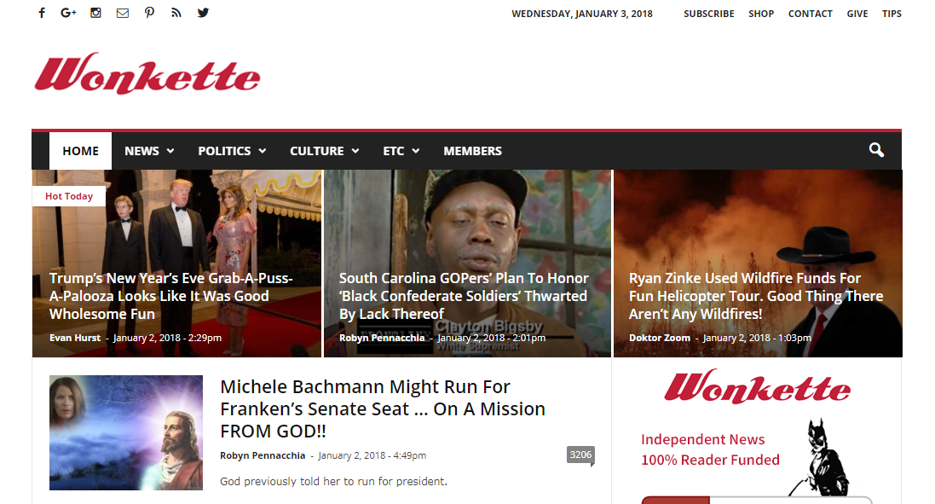Read the Ryan Zinke wildfire funds article
Viewport: 935px width, 504px height.
coord(756,296)
